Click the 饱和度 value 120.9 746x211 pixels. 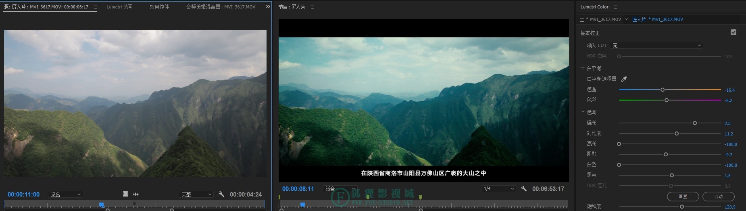(x=730, y=207)
